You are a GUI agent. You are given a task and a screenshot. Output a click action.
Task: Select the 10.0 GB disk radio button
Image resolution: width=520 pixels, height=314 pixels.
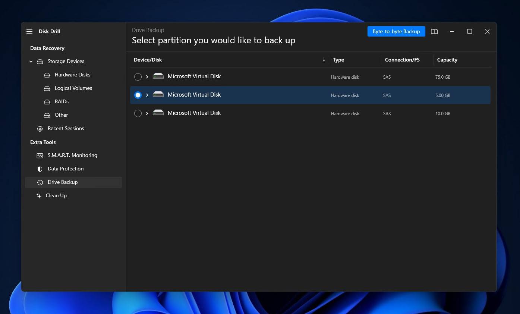click(138, 113)
